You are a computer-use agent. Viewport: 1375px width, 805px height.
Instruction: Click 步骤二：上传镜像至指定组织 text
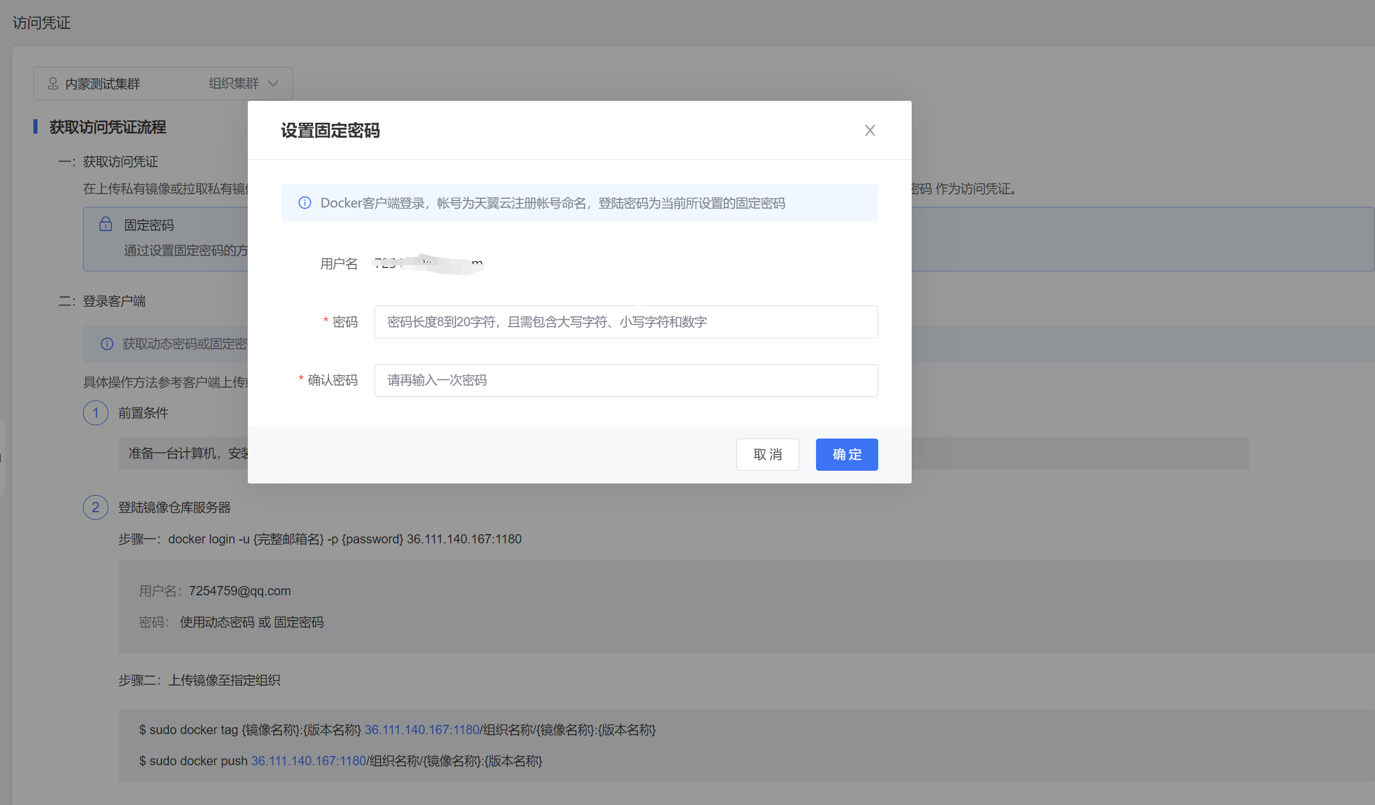point(199,681)
